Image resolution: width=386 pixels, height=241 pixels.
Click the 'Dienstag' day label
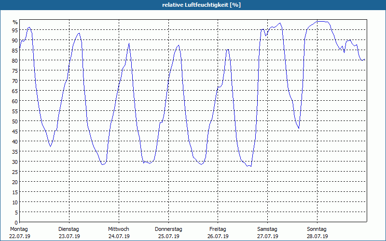pos(69,229)
